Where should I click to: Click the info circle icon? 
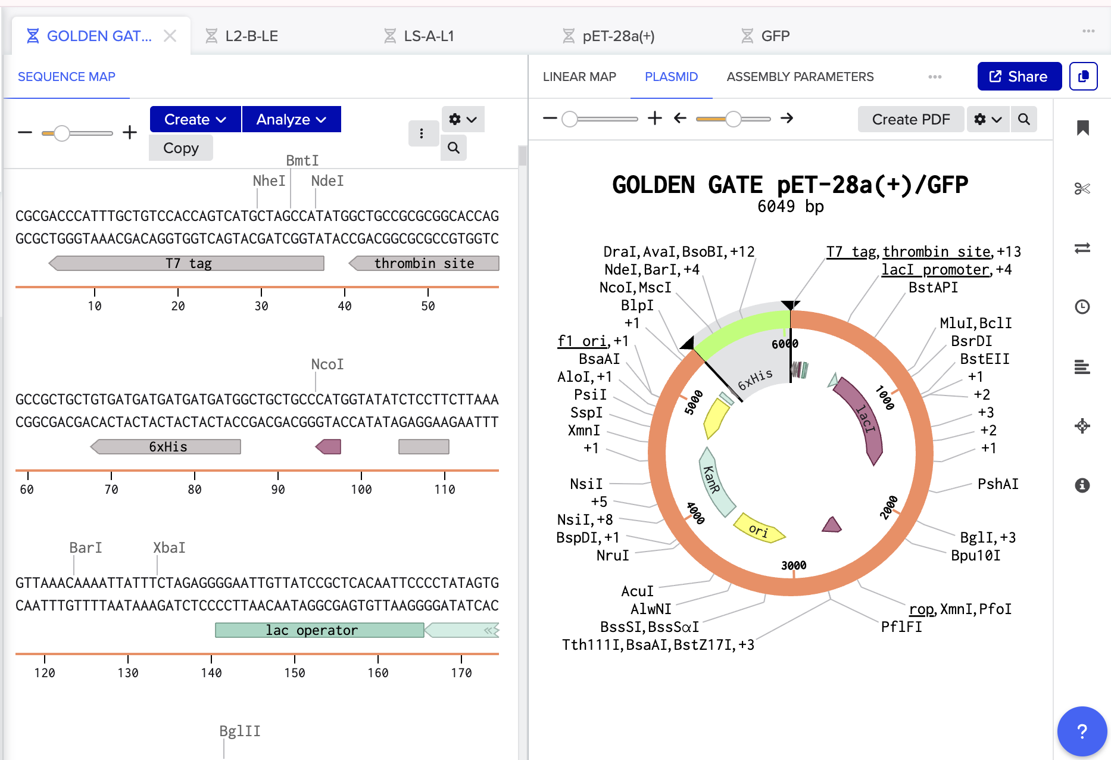click(1082, 485)
